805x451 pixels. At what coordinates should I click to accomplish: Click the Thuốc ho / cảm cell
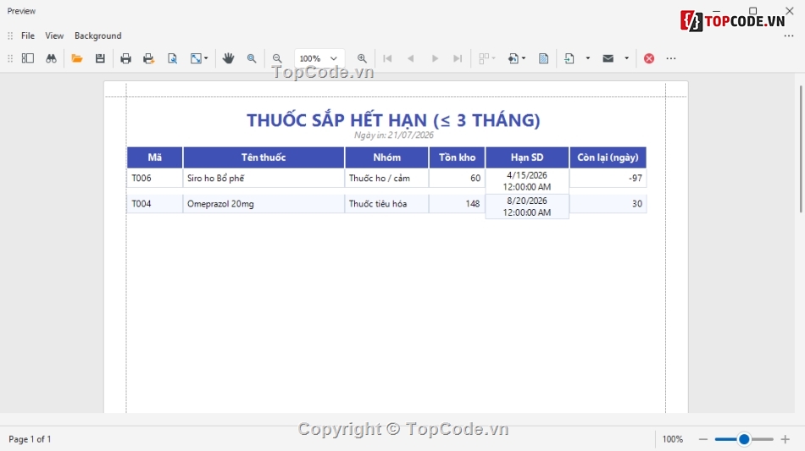(x=386, y=178)
